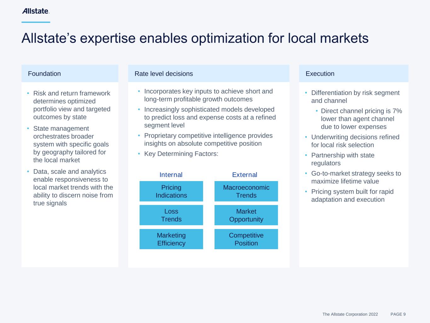
Task: Select the Competitive Position box
Action: tap(246, 239)
